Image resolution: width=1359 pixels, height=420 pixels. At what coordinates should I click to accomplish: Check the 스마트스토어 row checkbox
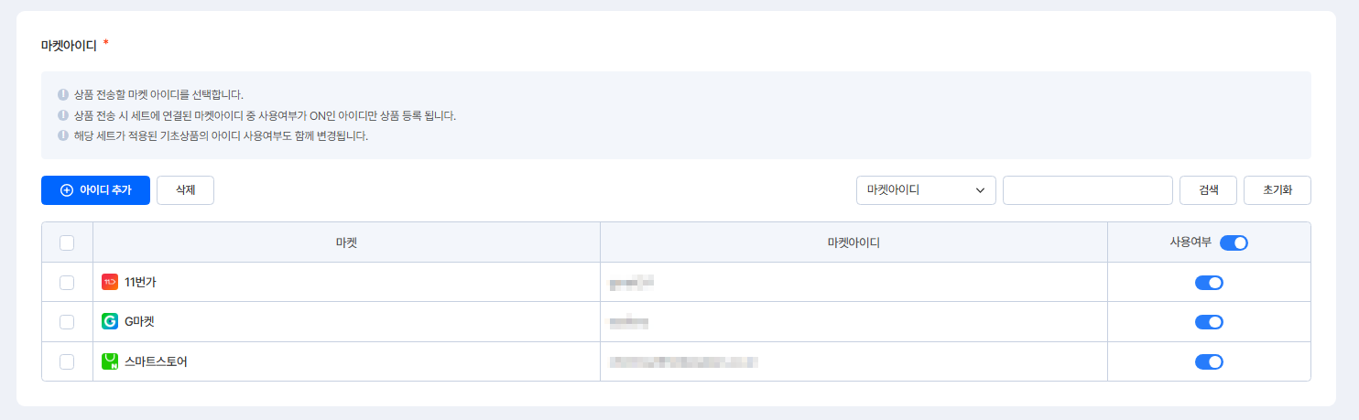click(x=67, y=361)
